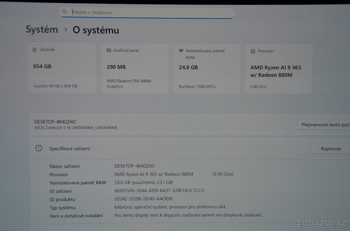Select the O systému breadcrumb item

95,30
